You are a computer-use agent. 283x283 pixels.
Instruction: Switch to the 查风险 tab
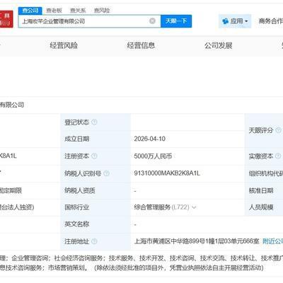102,11
